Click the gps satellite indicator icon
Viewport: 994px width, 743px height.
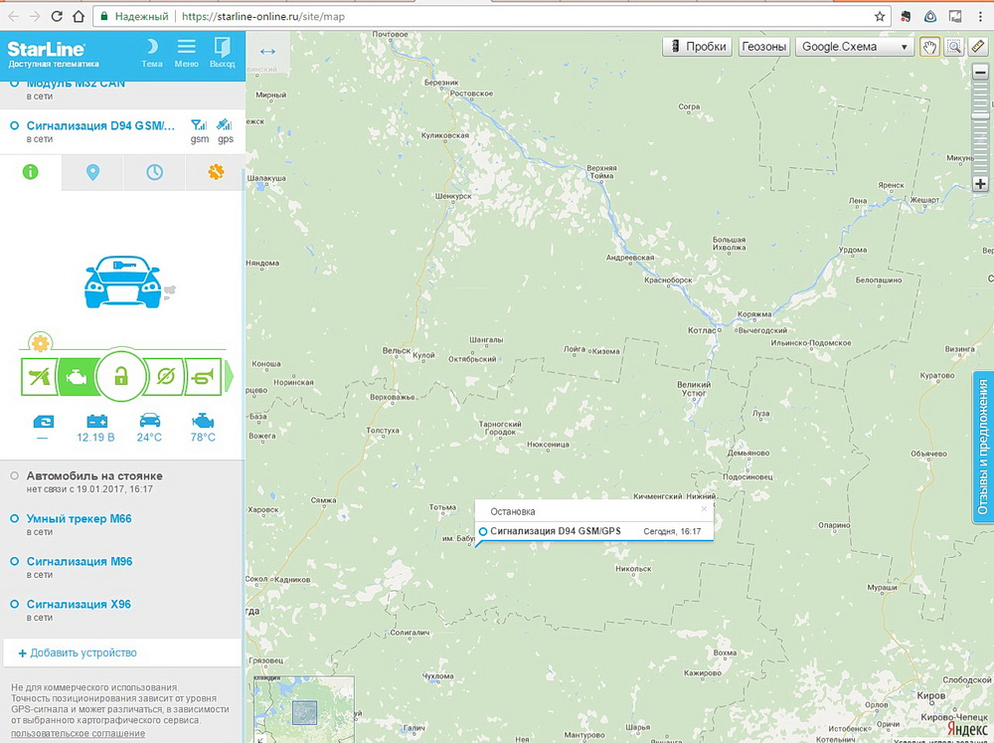(225, 124)
